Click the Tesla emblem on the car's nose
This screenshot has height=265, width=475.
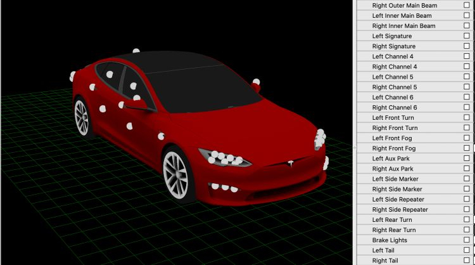click(293, 164)
